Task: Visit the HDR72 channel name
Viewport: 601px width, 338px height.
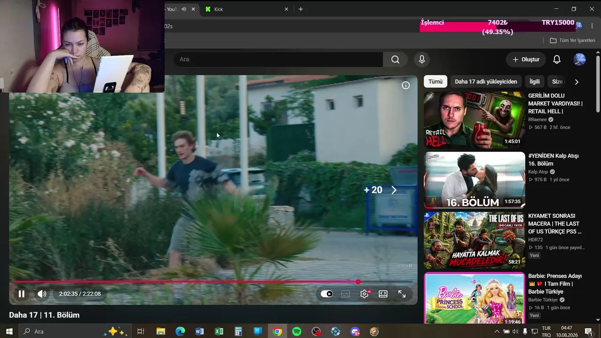Action: (535, 240)
